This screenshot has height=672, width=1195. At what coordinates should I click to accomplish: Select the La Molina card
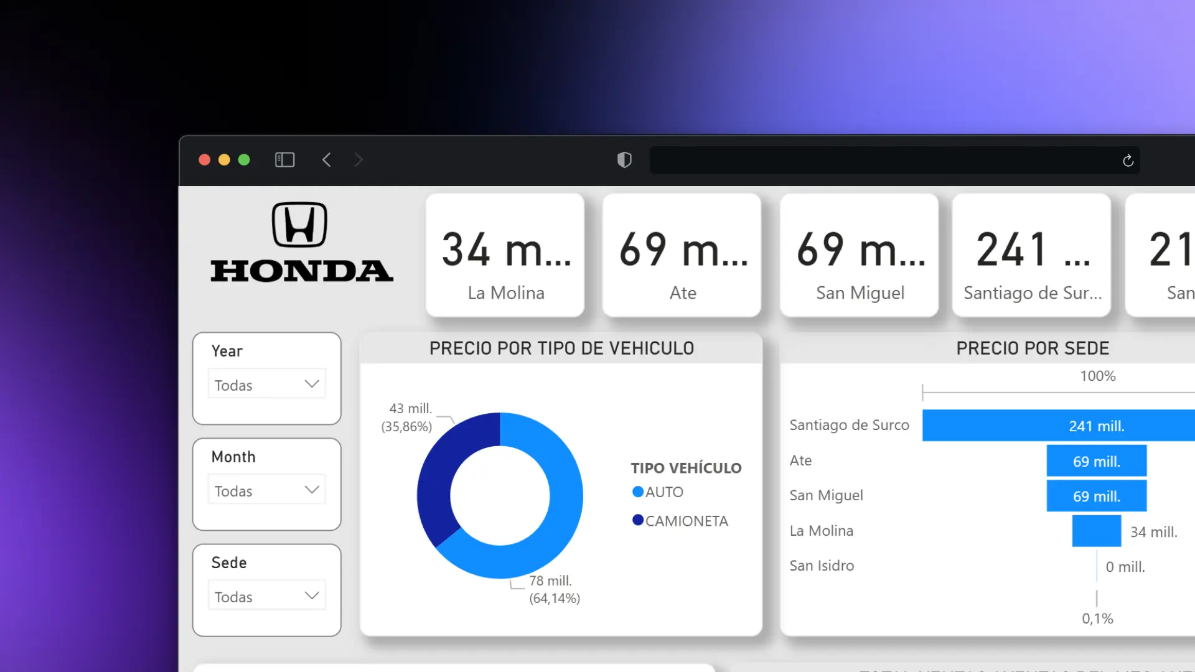click(505, 255)
